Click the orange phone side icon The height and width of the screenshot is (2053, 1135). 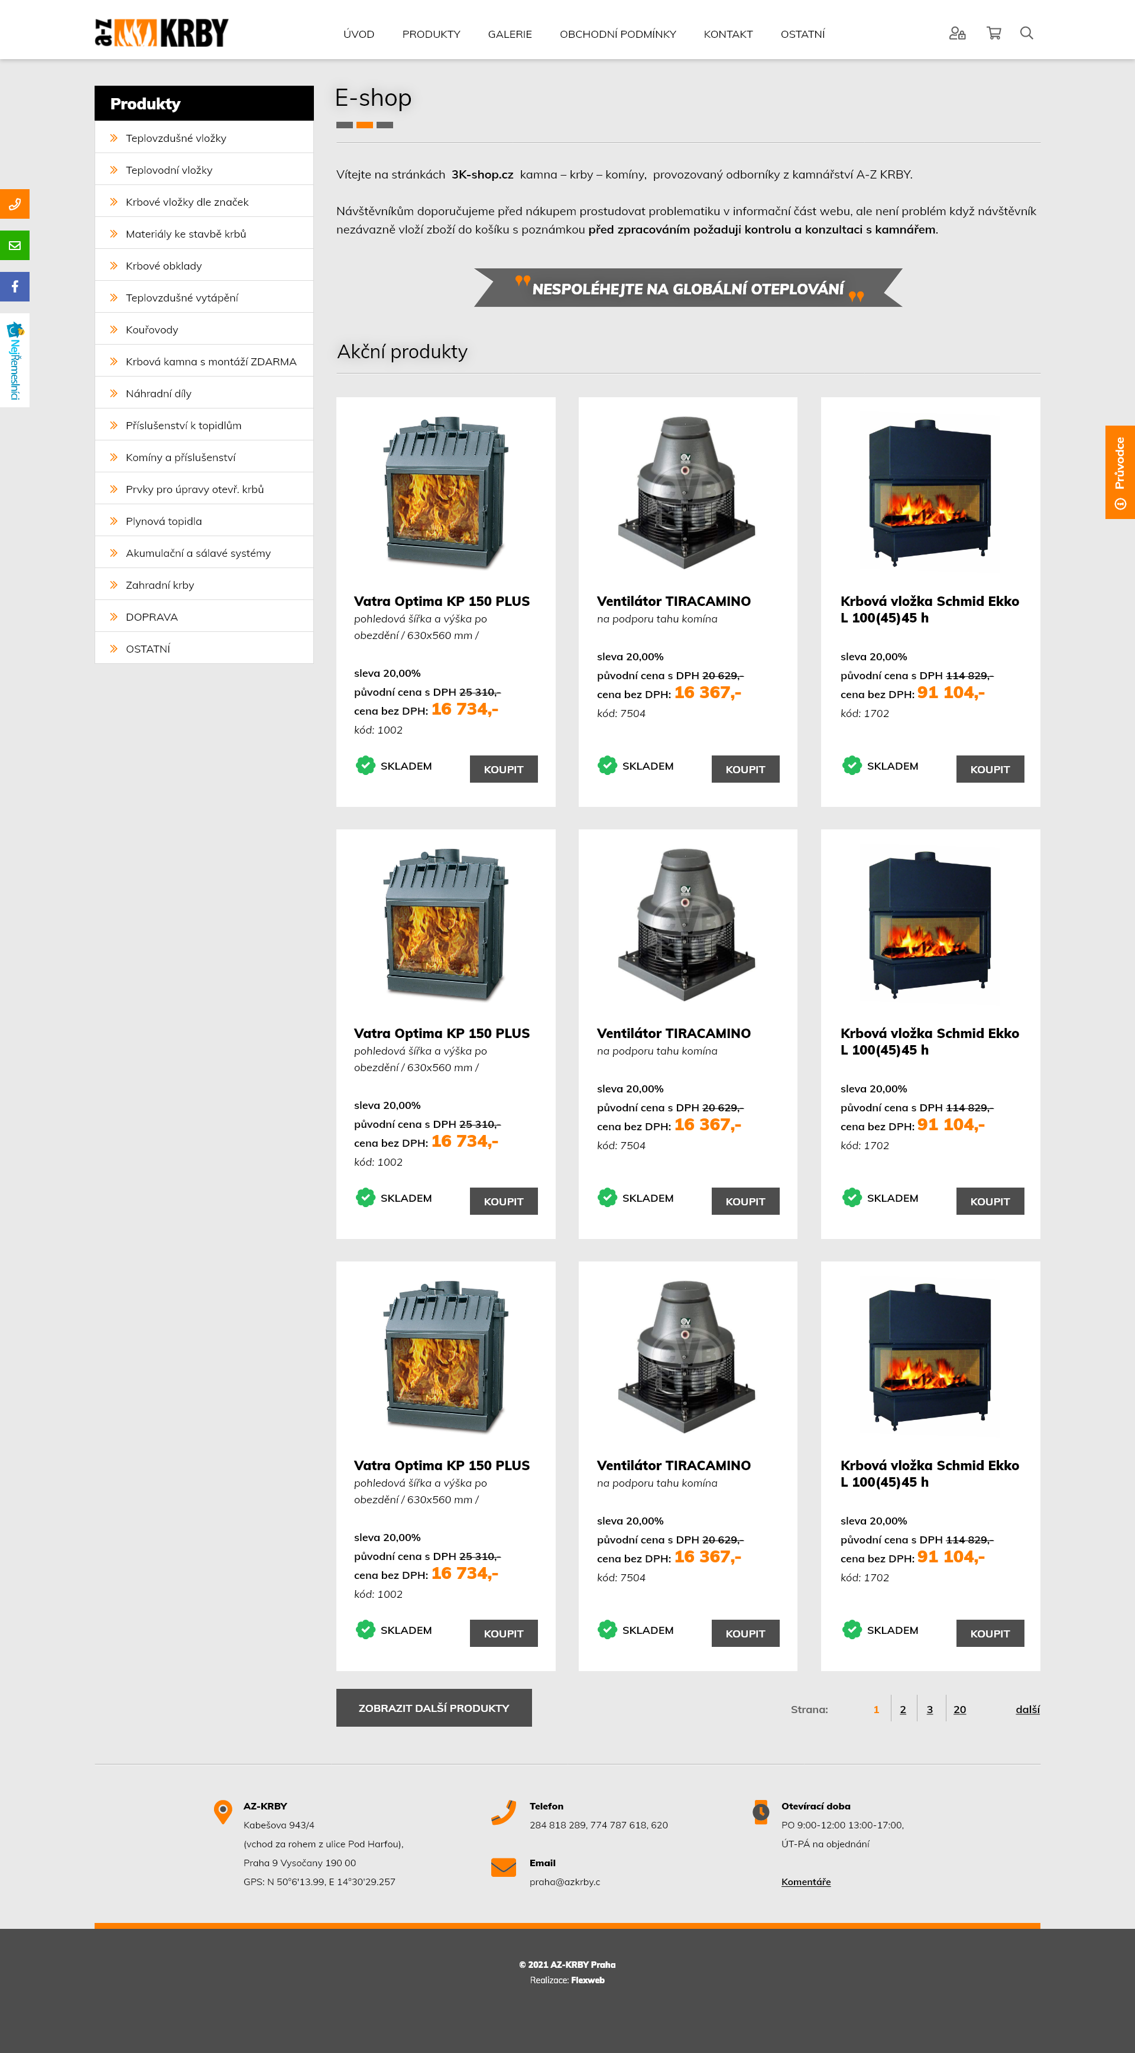pyautogui.click(x=14, y=204)
